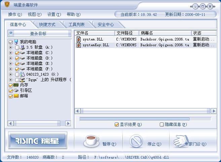Check the 'Dgqm' network drive checkbox
This screenshot has height=162, width=221.
(17, 80)
